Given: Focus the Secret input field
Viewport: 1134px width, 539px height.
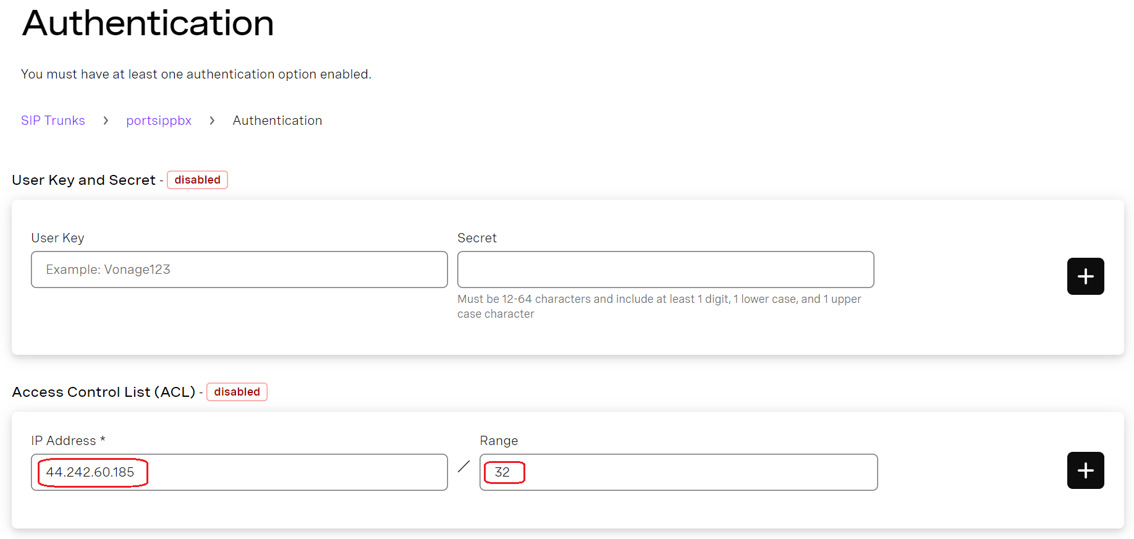Looking at the screenshot, I should pos(665,269).
